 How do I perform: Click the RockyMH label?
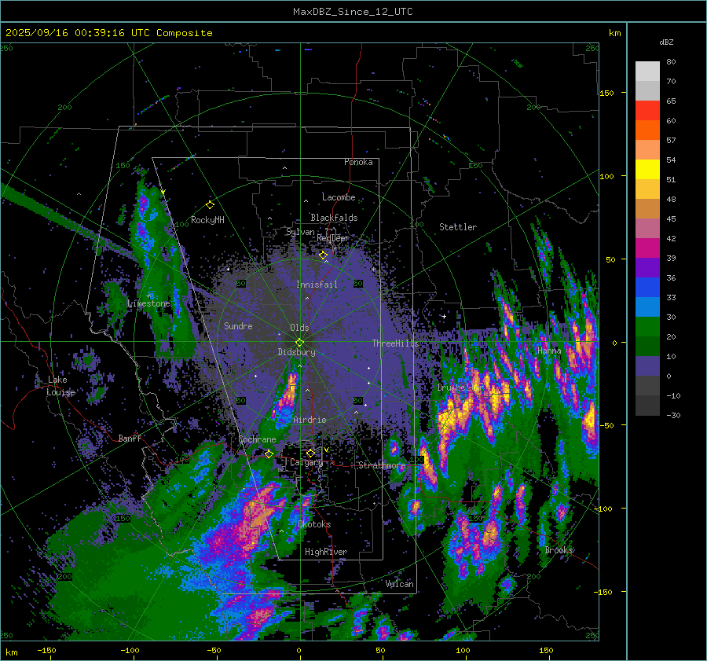[207, 220]
